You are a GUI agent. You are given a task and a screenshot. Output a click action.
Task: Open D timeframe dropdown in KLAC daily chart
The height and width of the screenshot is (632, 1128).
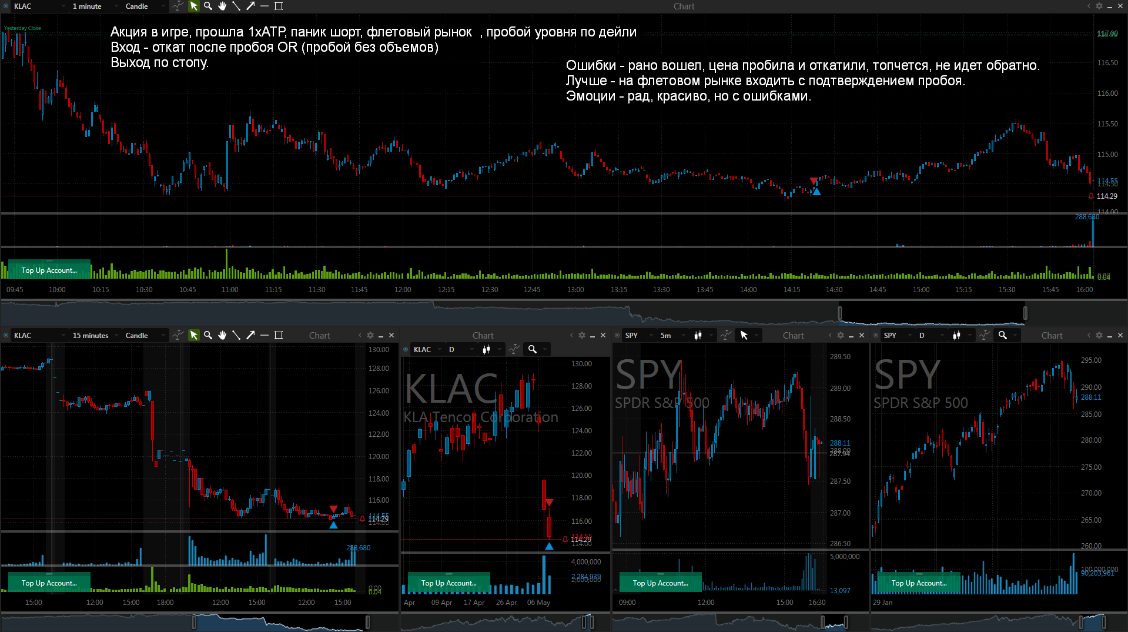[461, 349]
